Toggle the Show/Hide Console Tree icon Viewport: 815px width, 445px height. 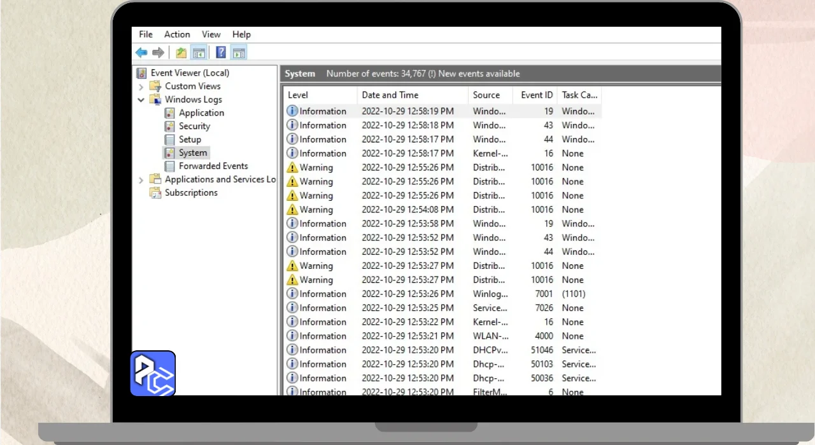[199, 53]
